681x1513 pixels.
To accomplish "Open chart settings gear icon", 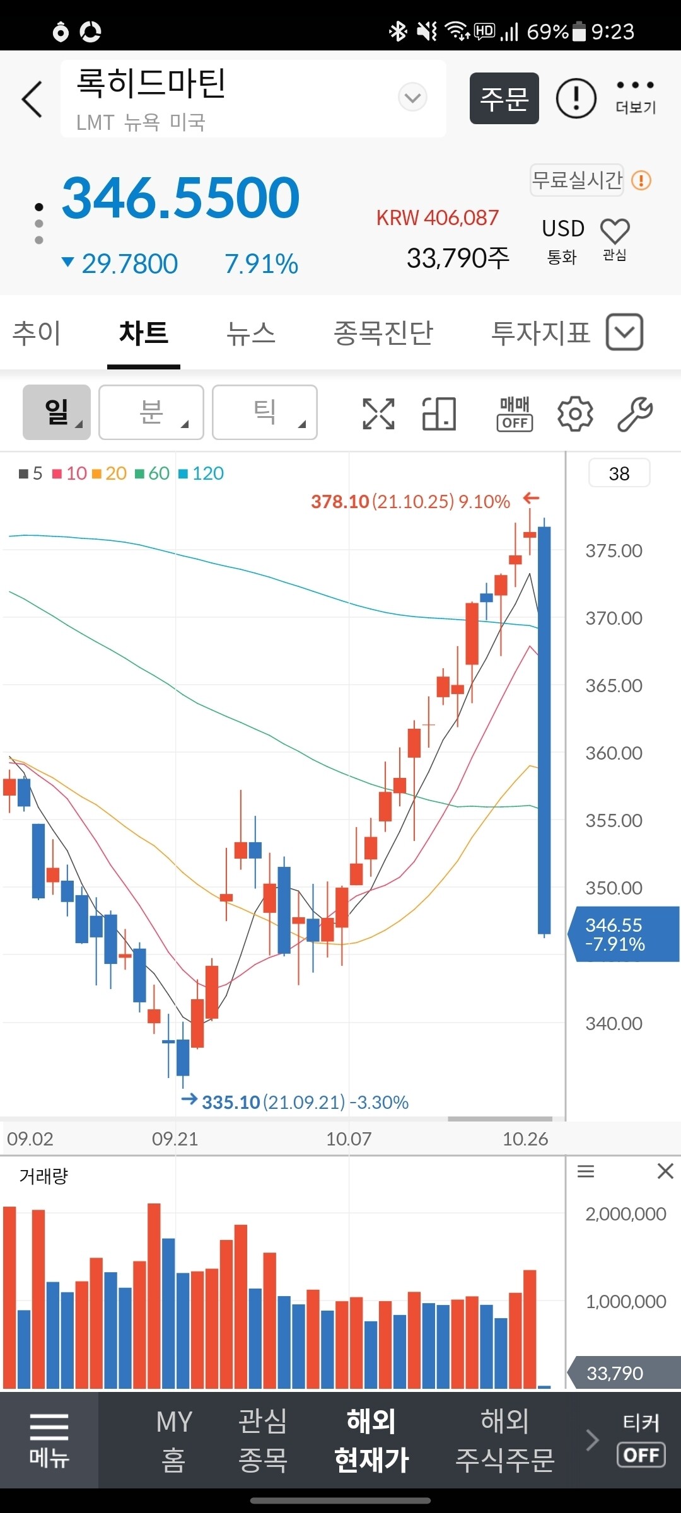I will (x=574, y=414).
